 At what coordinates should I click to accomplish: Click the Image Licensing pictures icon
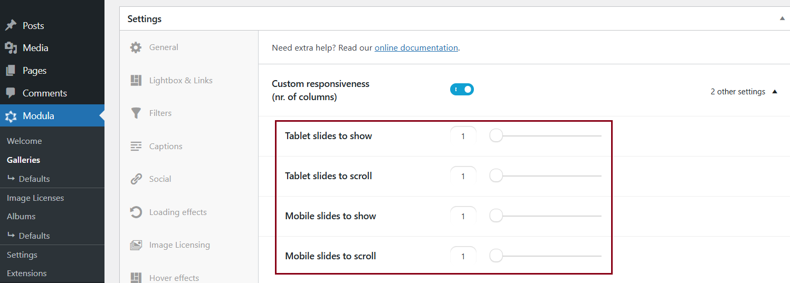[x=136, y=245]
